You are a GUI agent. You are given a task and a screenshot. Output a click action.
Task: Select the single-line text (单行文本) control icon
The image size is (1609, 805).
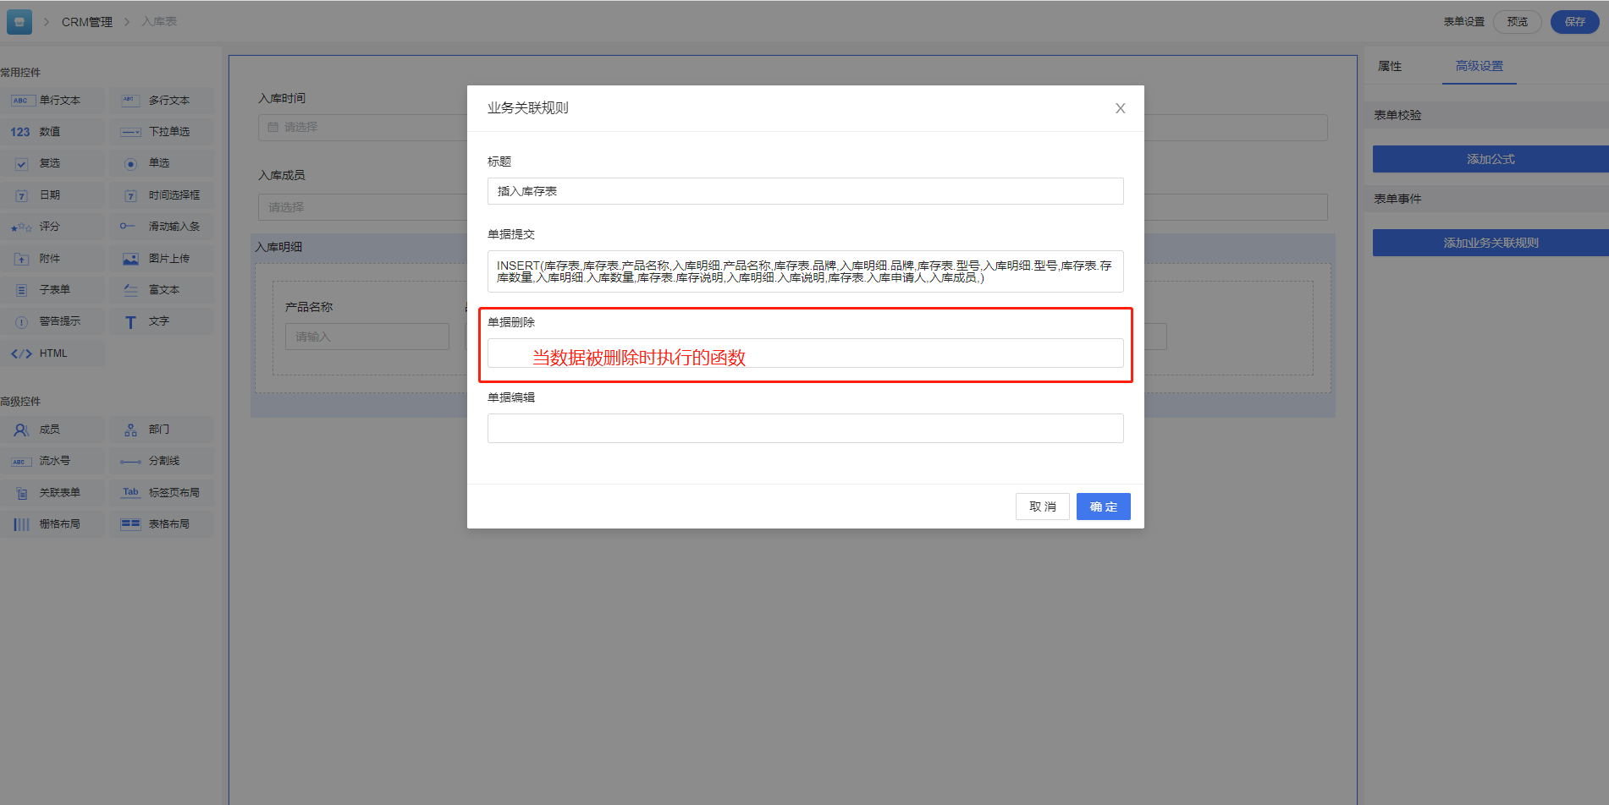22,101
